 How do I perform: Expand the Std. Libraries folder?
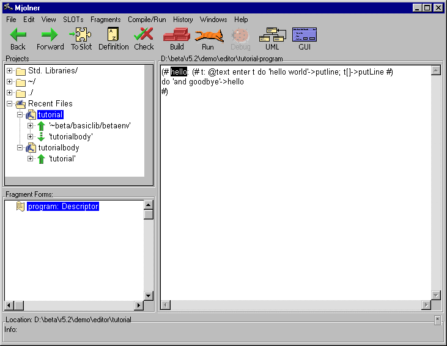[10, 71]
